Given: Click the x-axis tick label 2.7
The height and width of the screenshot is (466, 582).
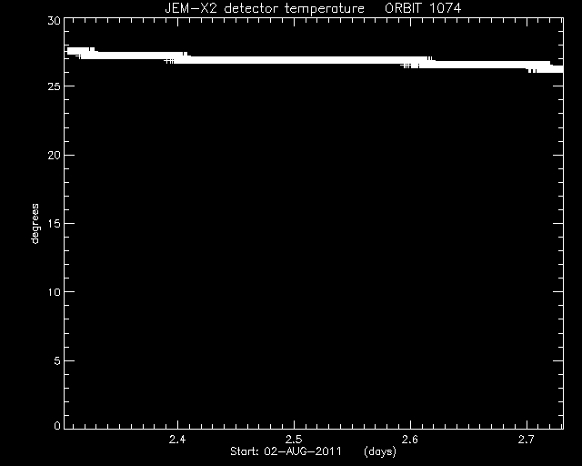Looking at the screenshot, I should click(527, 440).
